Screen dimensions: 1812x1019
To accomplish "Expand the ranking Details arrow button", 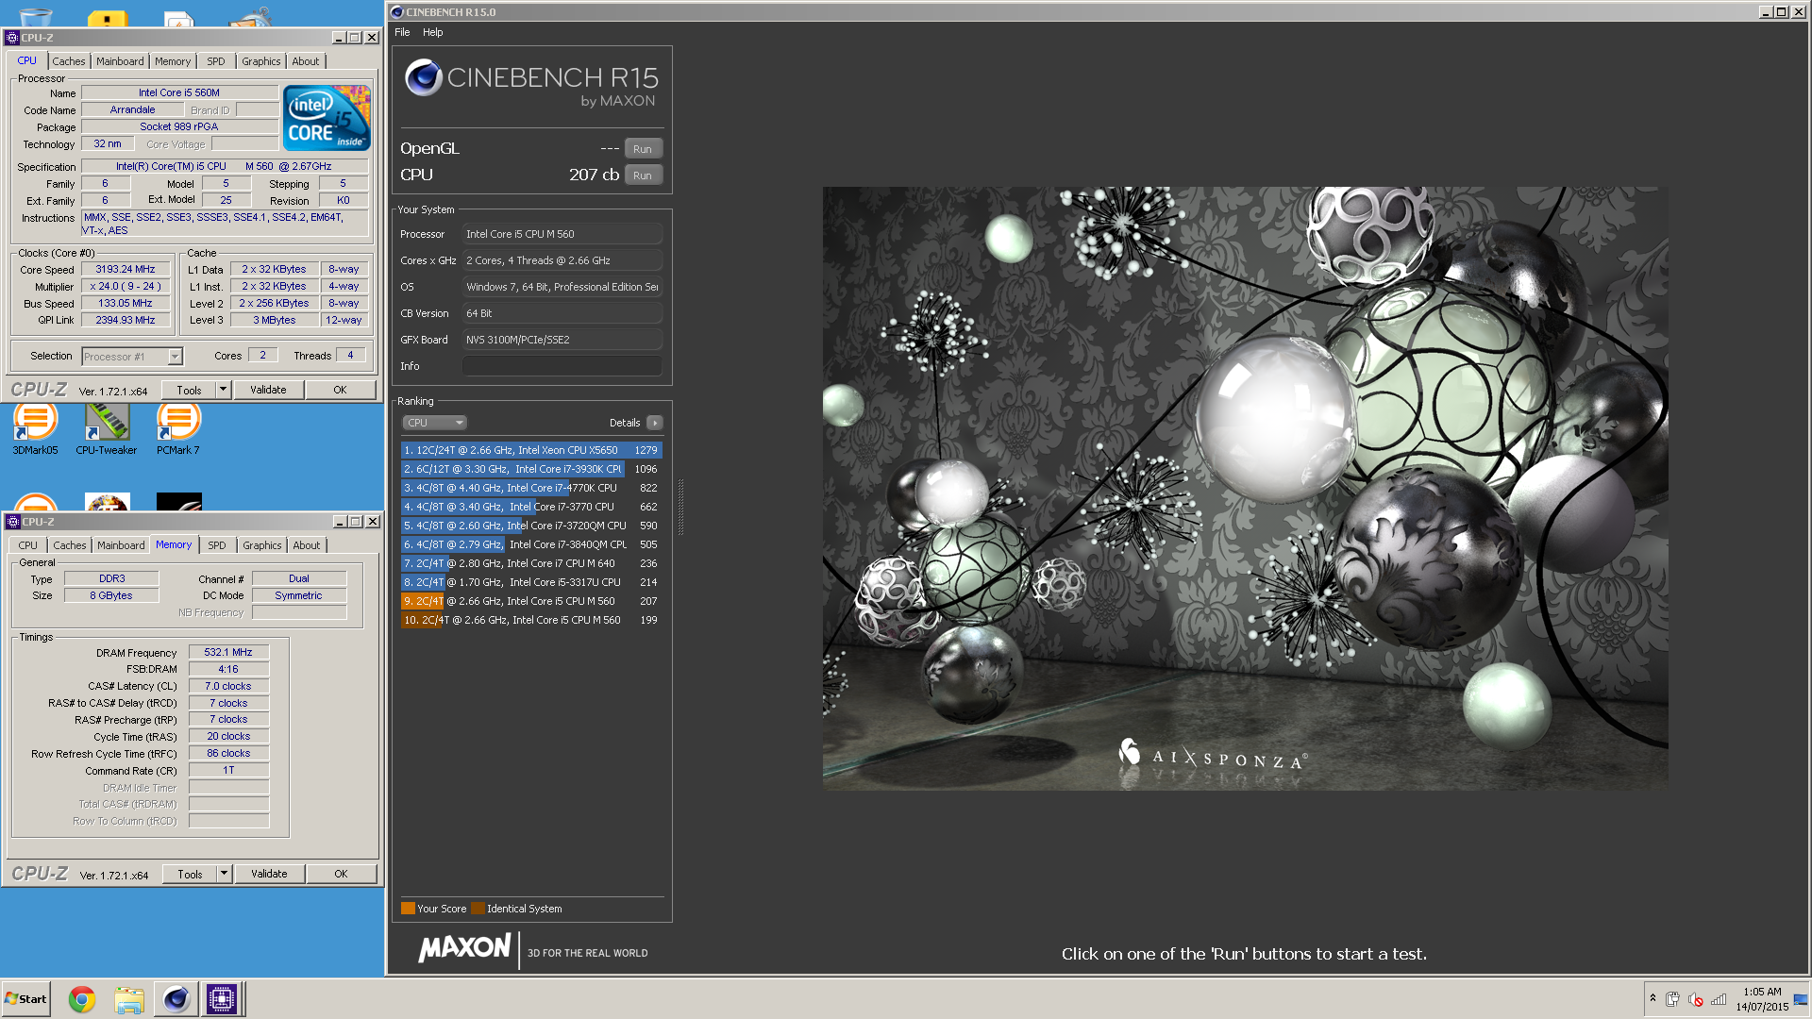I will pyautogui.click(x=655, y=423).
